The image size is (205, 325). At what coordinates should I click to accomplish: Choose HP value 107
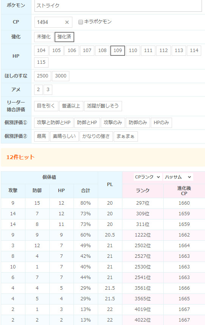point(87,50)
